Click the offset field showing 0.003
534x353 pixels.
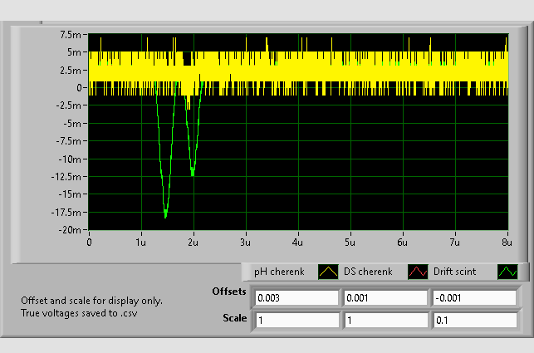296,297
